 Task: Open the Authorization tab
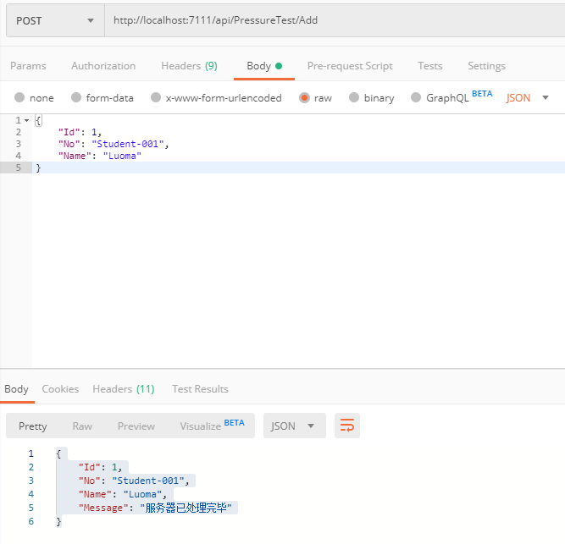[x=103, y=66]
